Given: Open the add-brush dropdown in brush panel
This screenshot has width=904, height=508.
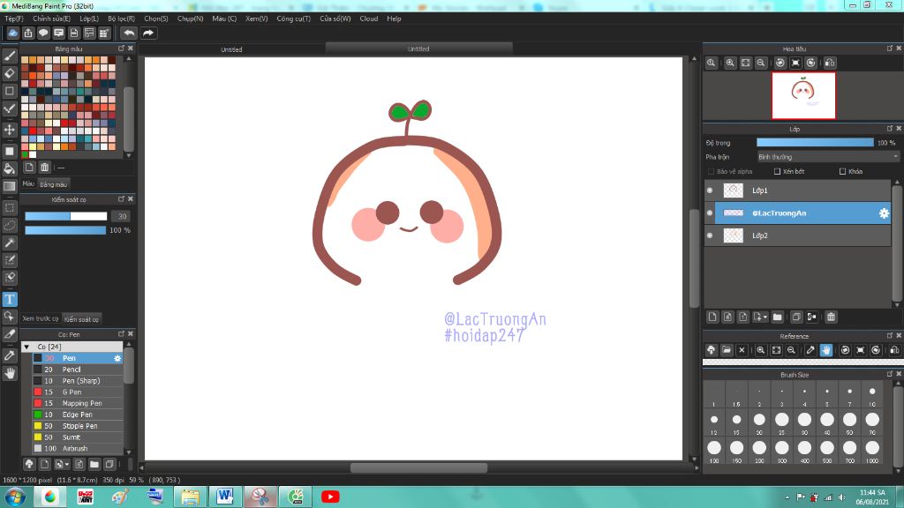Looking at the screenshot, I should click(x=67, y=464).
